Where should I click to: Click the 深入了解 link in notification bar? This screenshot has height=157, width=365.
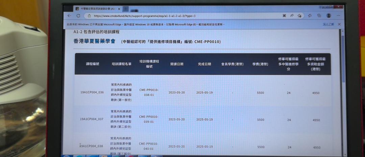pyautogui.click(x=328, y=24)
